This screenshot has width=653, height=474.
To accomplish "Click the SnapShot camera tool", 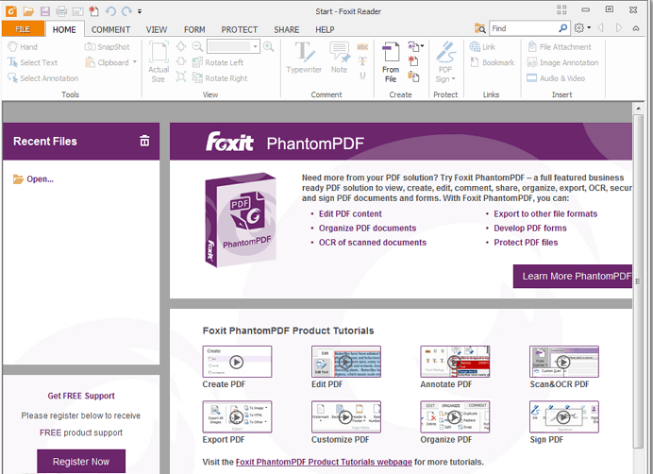I will pyautogui.click(x=107, y=46).
